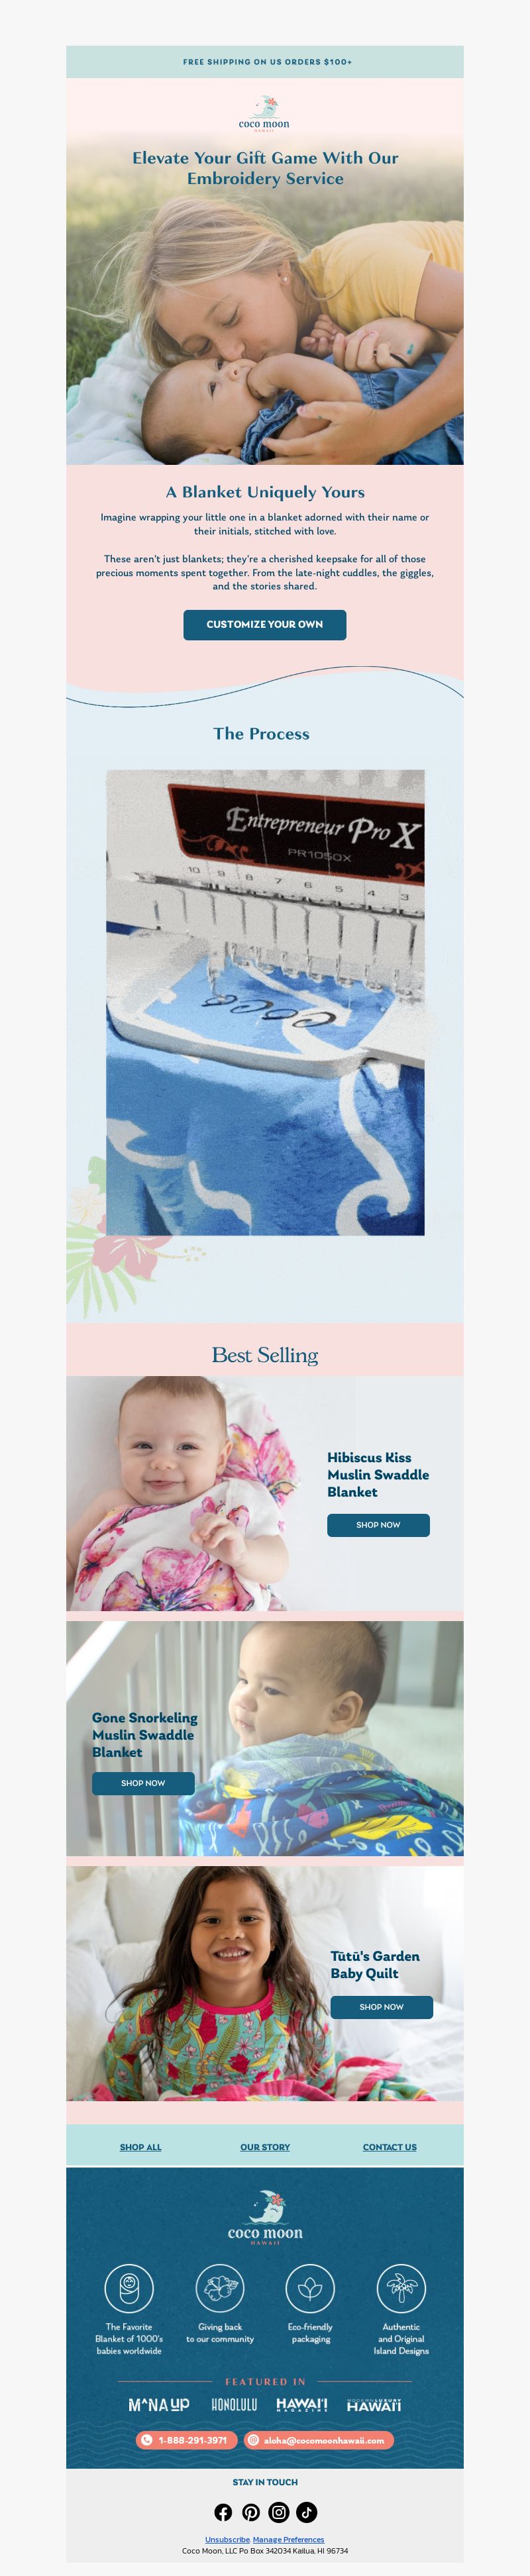Open the TikTok social icon
The image size is (530, 2576).
pyautogui.click(x=307, y=2512)
